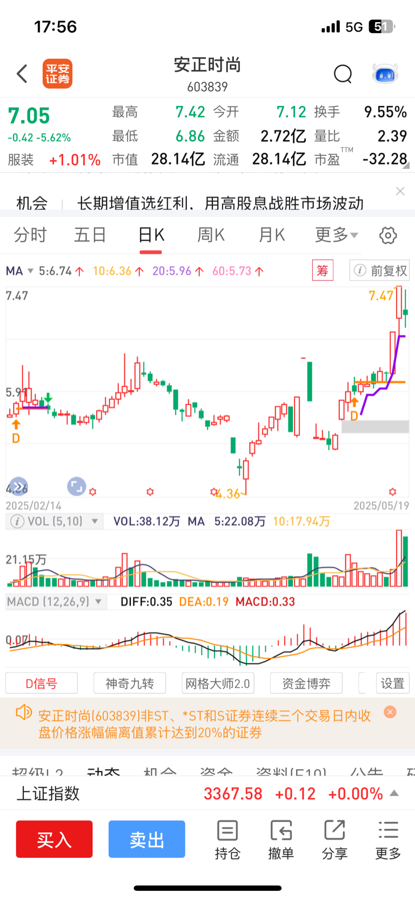Viewport: 415px width, 900px height.
Task: Select the 资金博弈 indicator button
Action: tap(306, 684)
